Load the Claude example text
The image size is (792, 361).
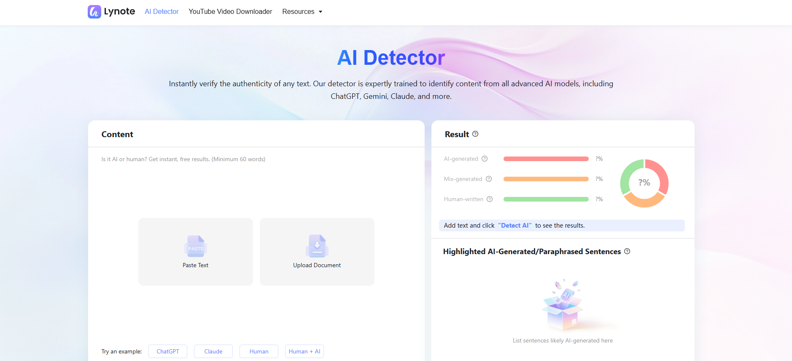coord(213,351)
